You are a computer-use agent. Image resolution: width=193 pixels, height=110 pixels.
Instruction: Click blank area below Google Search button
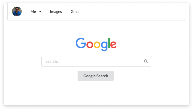pyautogui.click(x=96, y=93)
